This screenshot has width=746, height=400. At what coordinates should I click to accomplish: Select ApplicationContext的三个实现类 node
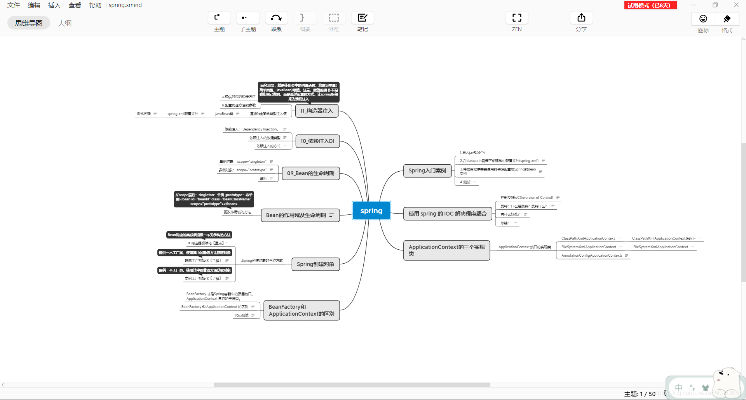point(447,250)
